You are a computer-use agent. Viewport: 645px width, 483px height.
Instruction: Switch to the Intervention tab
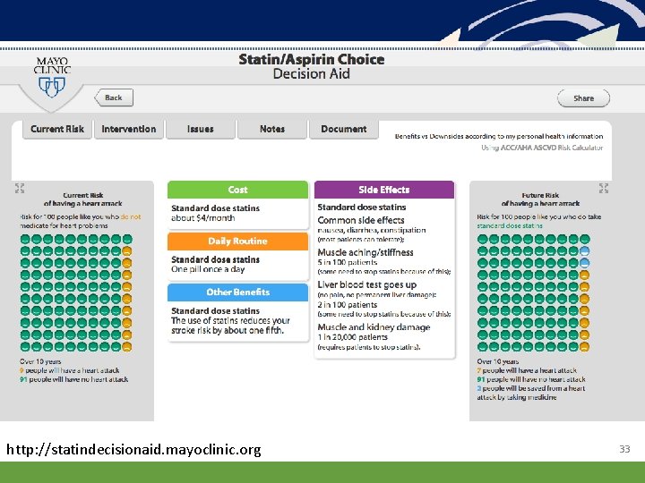129,130
